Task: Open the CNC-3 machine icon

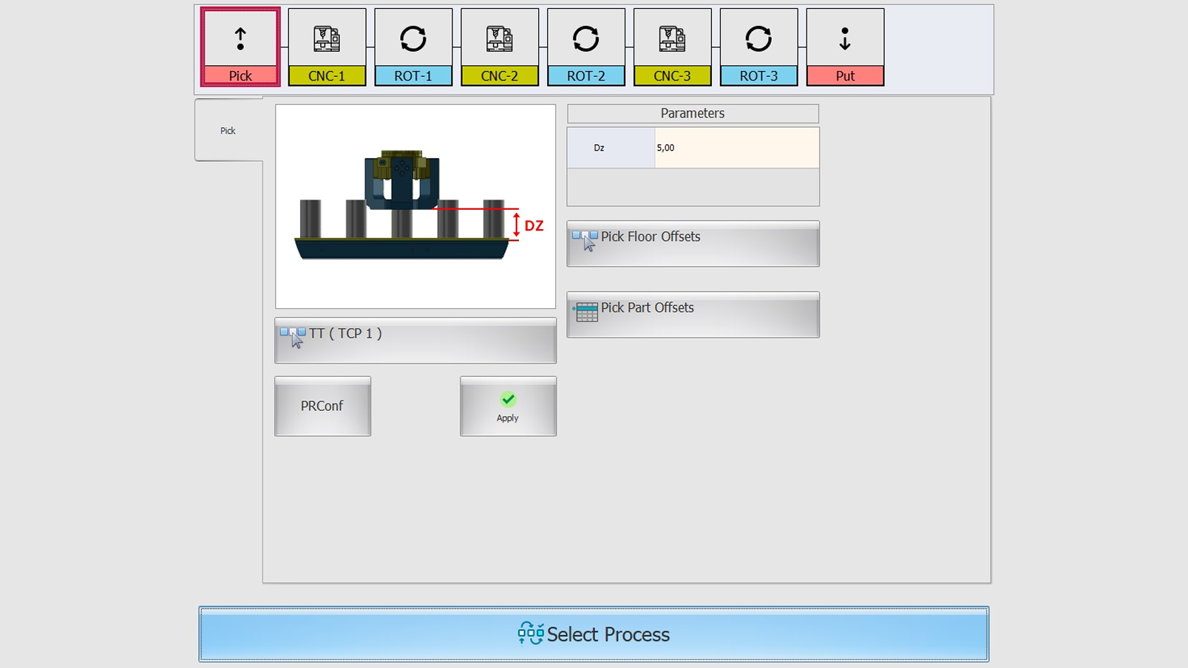Action: (x=672, y=46)
